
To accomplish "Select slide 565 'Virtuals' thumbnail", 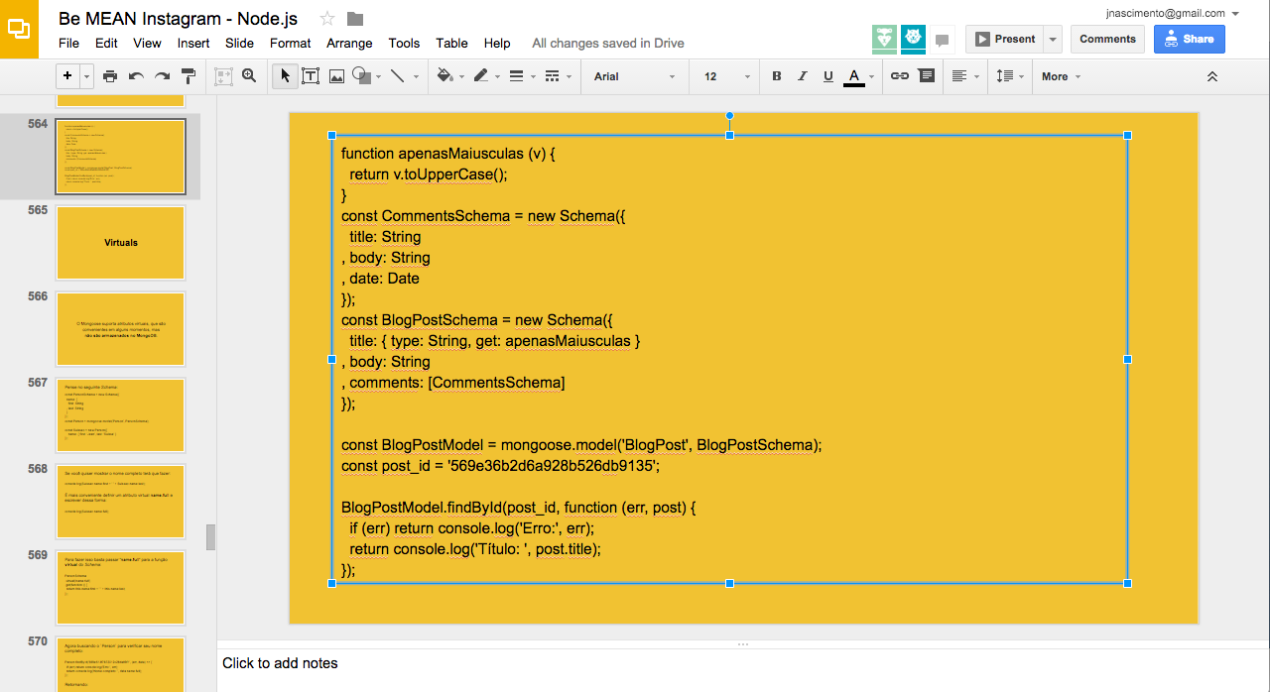I will pos(120,243).
